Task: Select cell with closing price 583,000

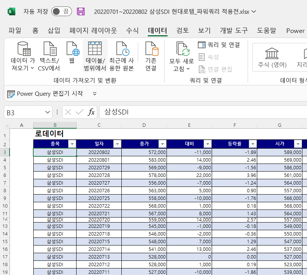Action: 144,160
